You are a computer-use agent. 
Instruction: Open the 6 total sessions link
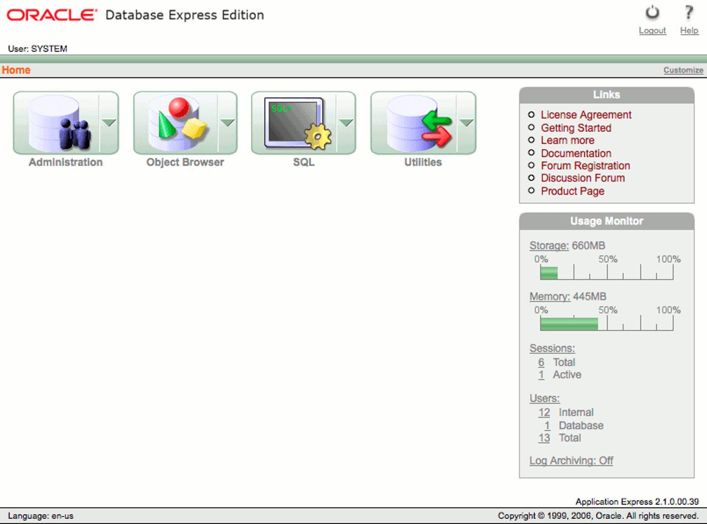point(541,362)
